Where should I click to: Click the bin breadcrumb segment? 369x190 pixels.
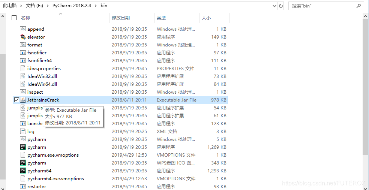pos(104,6)
